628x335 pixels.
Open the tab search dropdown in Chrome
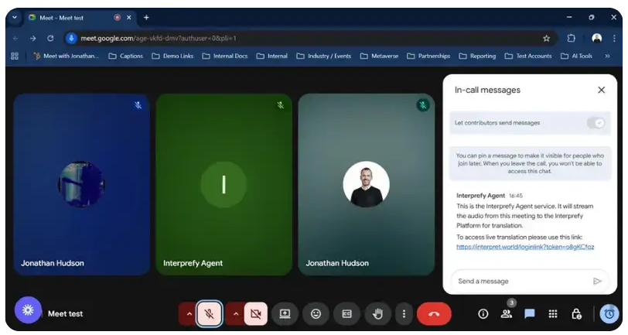[x=14, y=17]
